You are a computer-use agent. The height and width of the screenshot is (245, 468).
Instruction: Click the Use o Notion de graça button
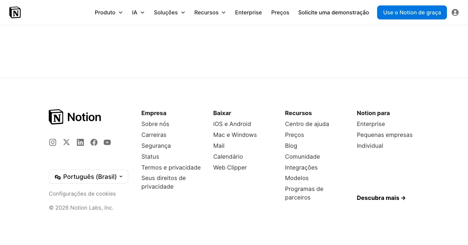(412, 12)
